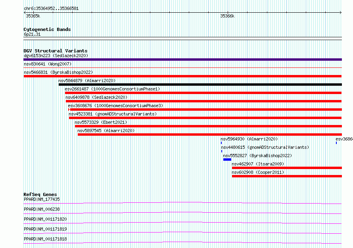Viewport: 353px width, 248px height.
Task: Open nsv462907 (Itsara2009) variant
Action: 258,164
